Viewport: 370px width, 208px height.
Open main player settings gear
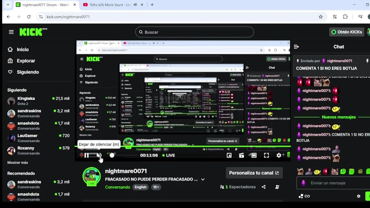(279, 155)
